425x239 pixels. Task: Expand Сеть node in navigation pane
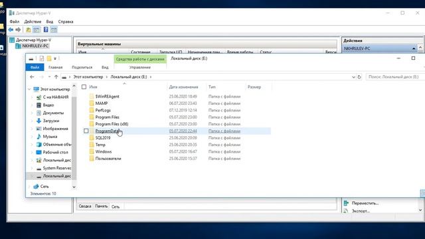(29, 187)
